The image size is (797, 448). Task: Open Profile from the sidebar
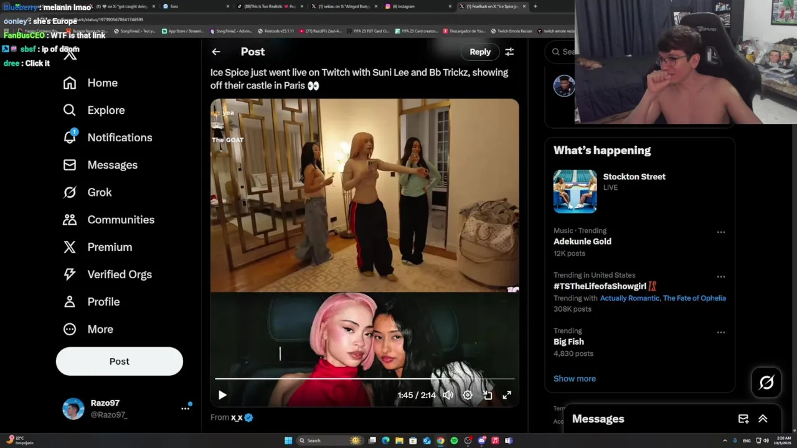(92, 302)
